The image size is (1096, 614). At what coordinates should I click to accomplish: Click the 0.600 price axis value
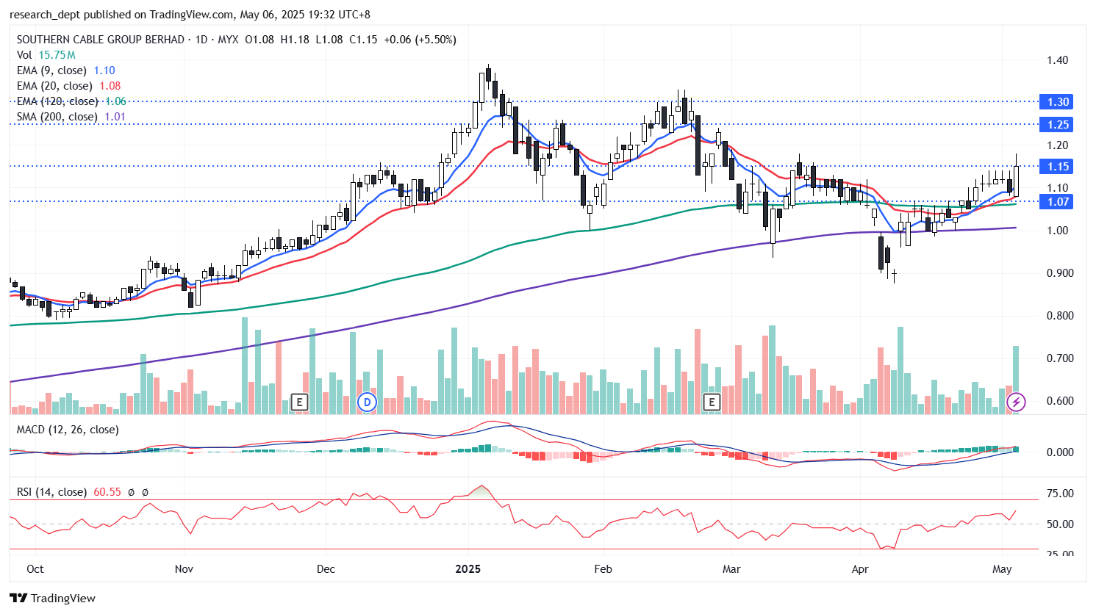pos(1060,401)
